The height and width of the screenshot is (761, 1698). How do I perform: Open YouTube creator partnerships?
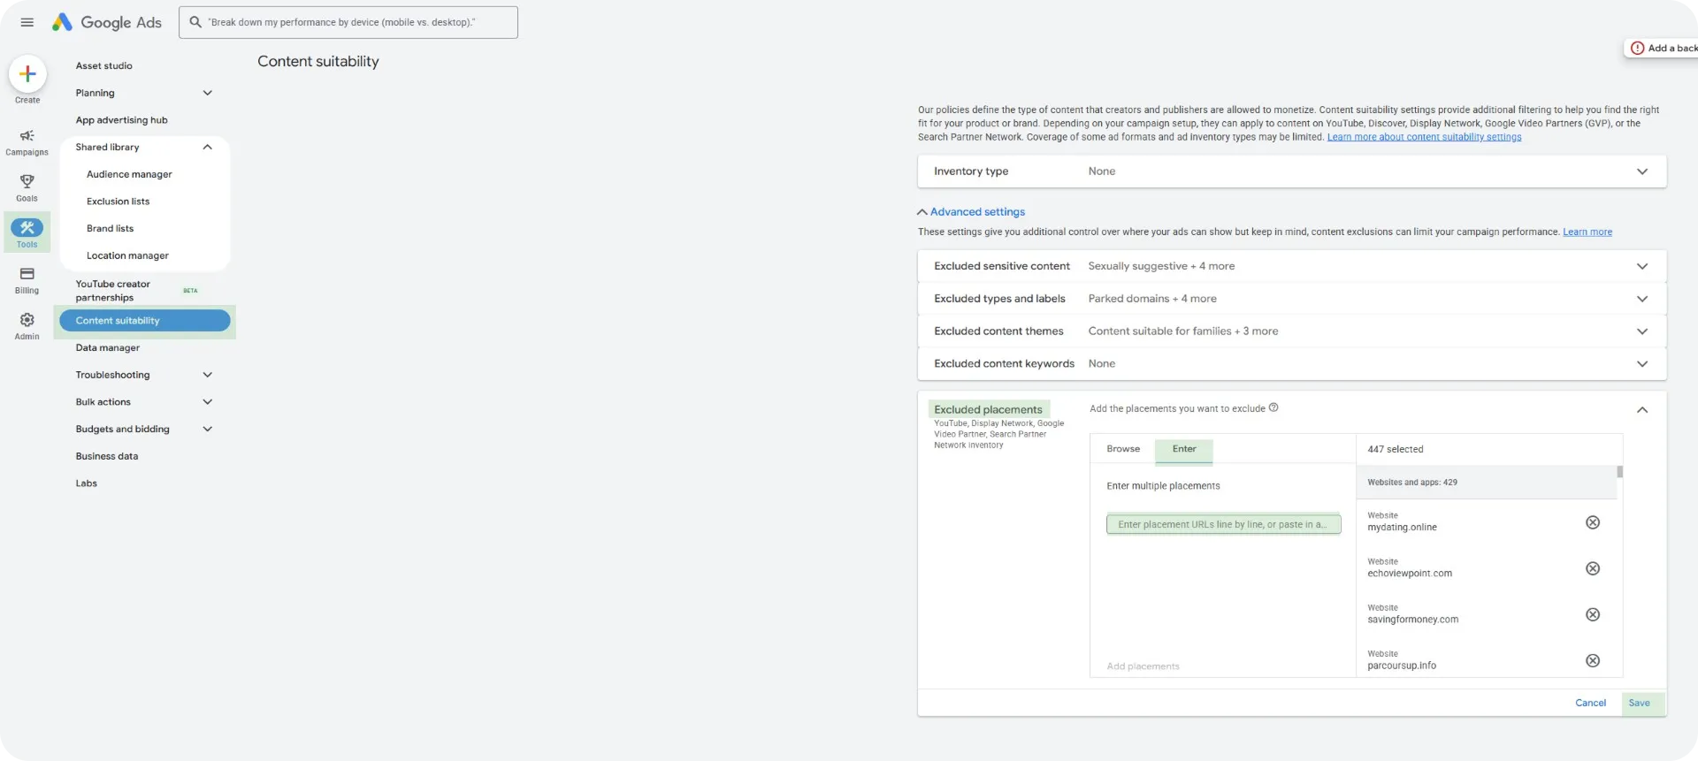click(113, 291)
